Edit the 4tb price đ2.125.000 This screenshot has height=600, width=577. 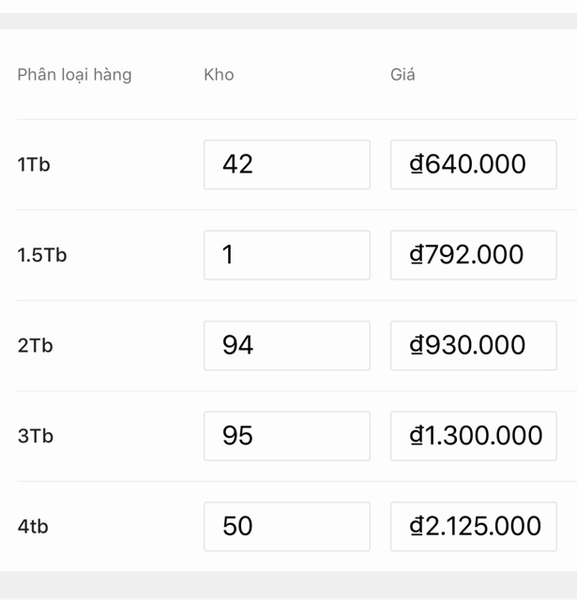[x=473, y=527]
